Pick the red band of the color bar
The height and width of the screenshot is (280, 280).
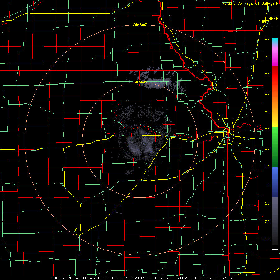click(x=275, y=75)
